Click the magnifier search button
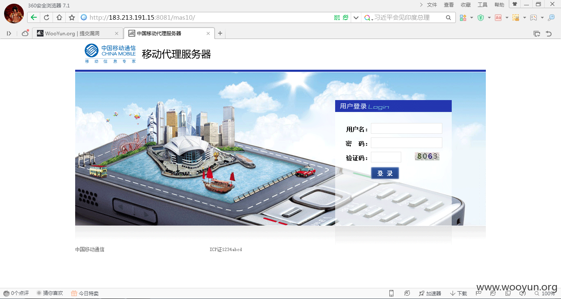The width and height of the screenshot is (561, 299). (448, 18)
